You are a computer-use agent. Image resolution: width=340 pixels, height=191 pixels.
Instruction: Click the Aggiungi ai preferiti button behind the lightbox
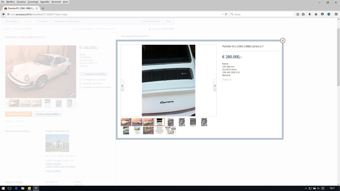click(93, 74)
